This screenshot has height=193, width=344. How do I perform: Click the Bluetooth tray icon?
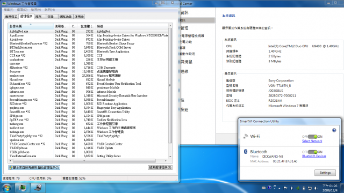click(291, 188)
